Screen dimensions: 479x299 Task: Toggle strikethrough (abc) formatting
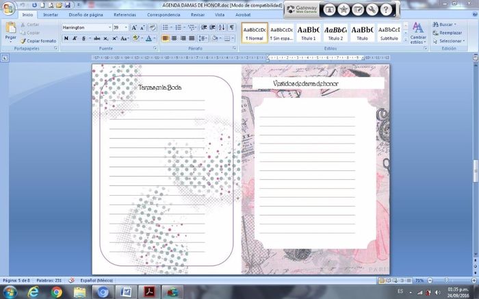click(x=96, y=38)
